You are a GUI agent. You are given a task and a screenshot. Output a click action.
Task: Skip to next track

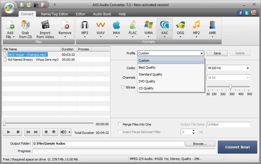(x=36, y=132)
